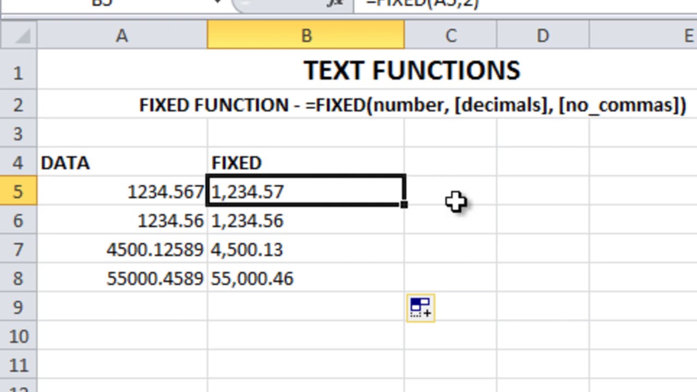Select result cell showing 1,234.57
Screen dimensions: 697x392
tap(306, 191)
